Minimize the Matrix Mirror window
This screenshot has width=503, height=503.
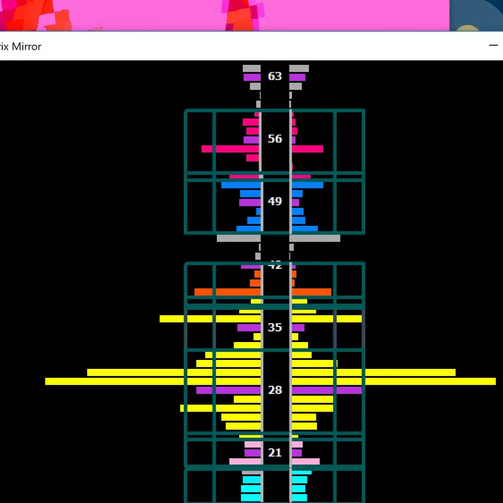[493, 46]
